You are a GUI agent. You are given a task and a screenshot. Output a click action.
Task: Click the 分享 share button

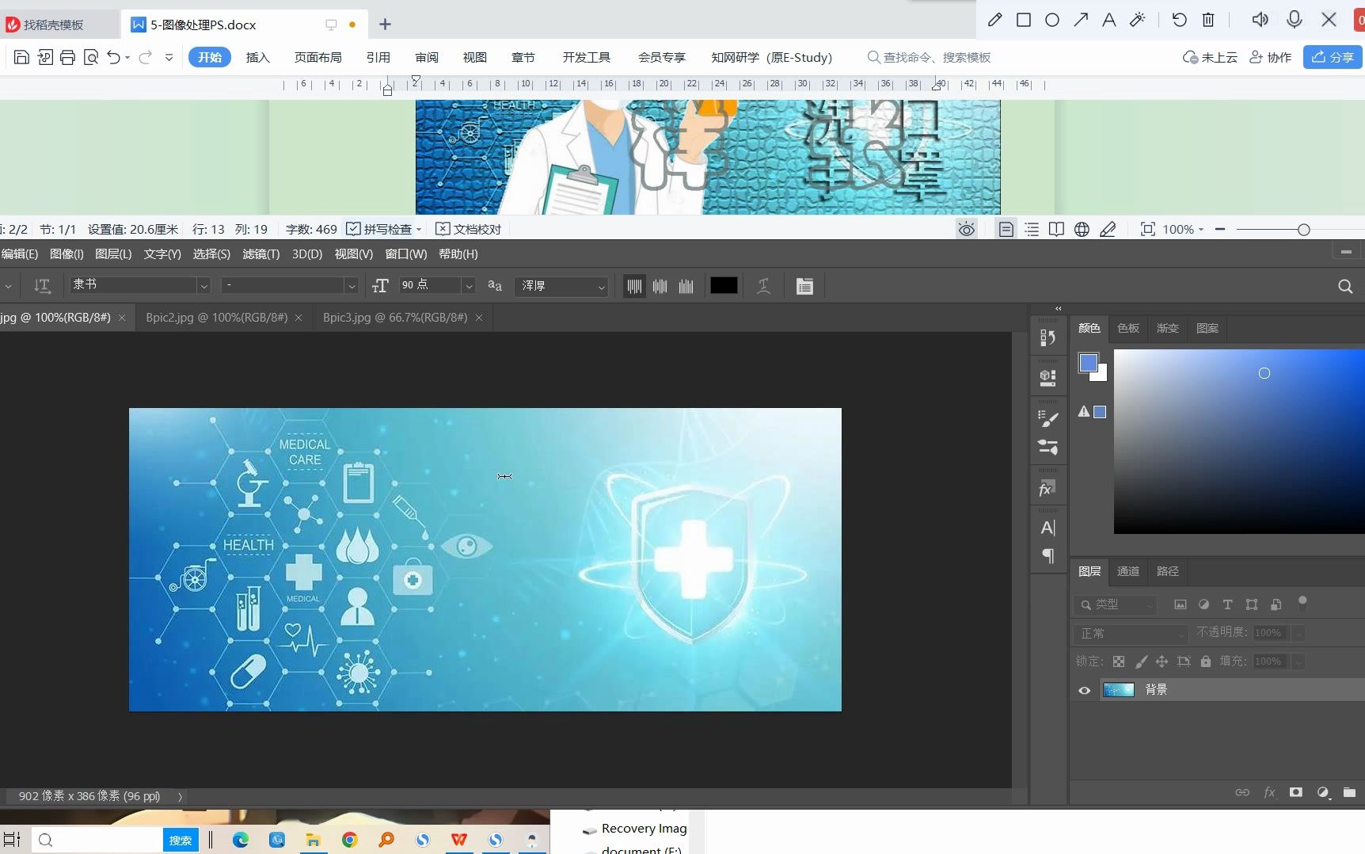[1333, 57]
